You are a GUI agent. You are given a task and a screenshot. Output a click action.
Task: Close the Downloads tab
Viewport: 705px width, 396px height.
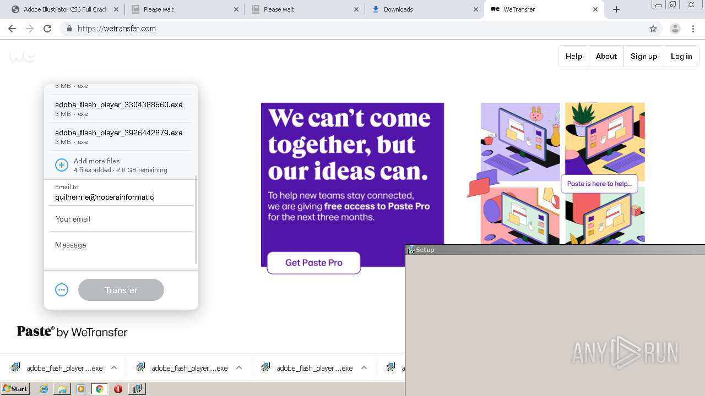tap(476, 9)
